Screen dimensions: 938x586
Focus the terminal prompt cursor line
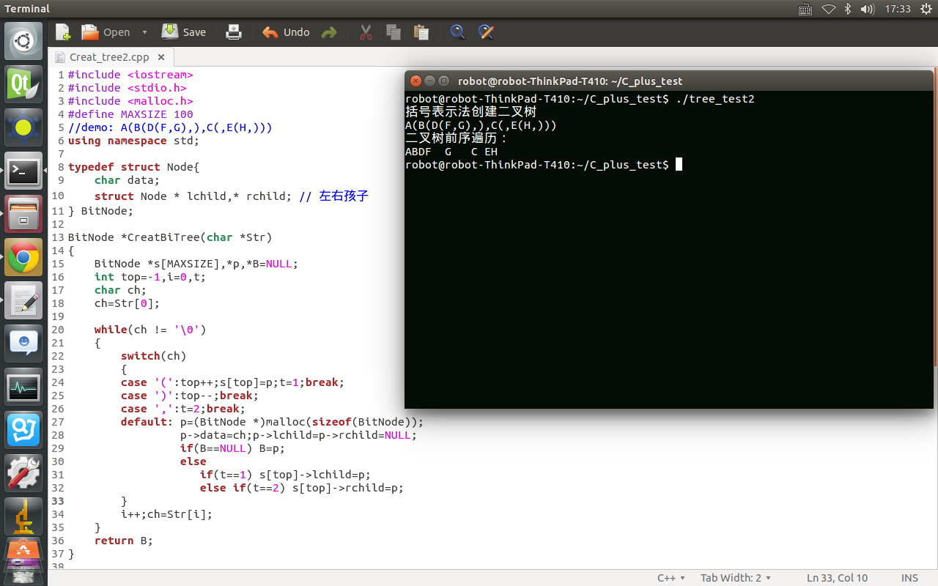(544, 165)
